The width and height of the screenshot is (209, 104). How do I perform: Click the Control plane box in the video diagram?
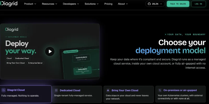pyautogui.click(x=81, y=58)
